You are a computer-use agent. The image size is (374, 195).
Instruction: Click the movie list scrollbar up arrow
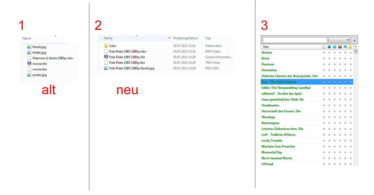click(x=355, y=47)
